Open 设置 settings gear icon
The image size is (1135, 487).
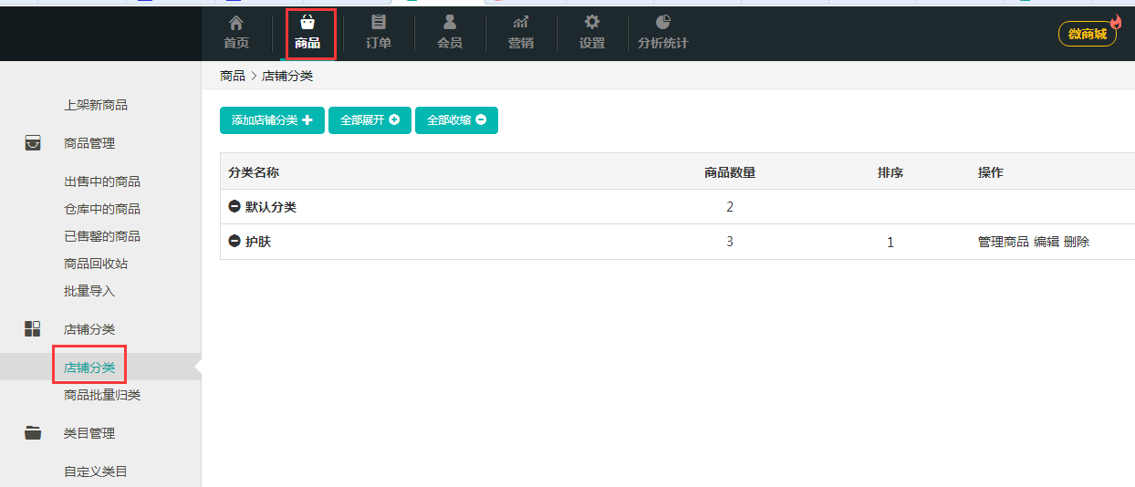[x=592, y=23]
